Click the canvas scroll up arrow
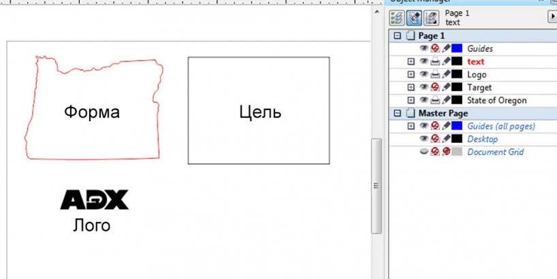This screenshot has width=557, height=279. [377, 12]
